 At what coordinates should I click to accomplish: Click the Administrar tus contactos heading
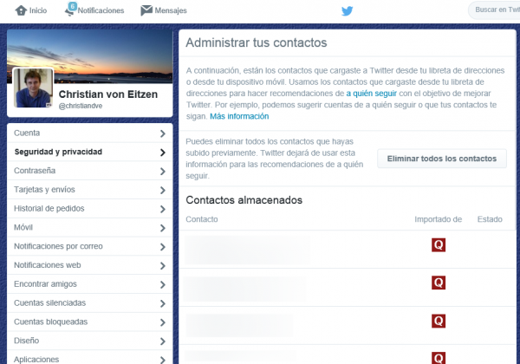coord(257,42)
